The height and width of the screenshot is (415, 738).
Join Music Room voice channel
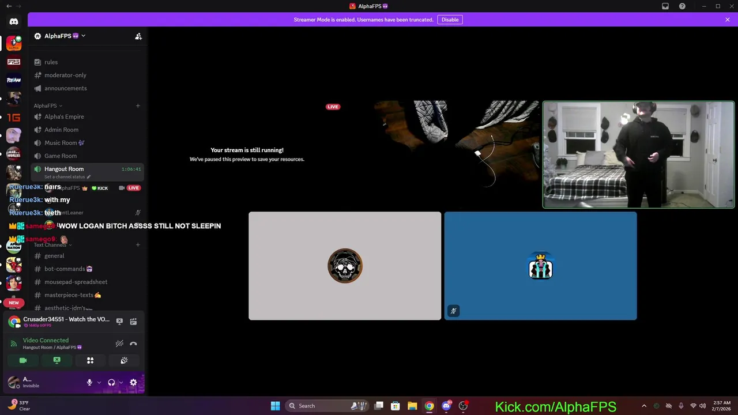point(64,143)
